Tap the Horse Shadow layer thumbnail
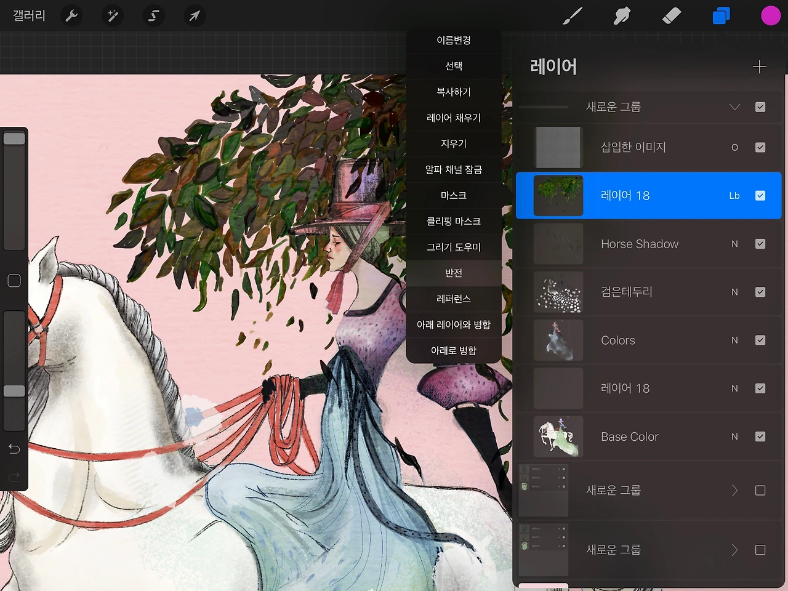Screen dimensions: 788x591 click(x=558, y=244)
